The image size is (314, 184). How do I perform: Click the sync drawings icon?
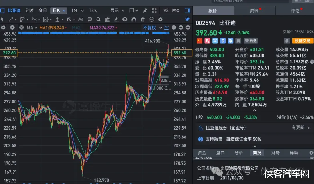tap(151, 19)
